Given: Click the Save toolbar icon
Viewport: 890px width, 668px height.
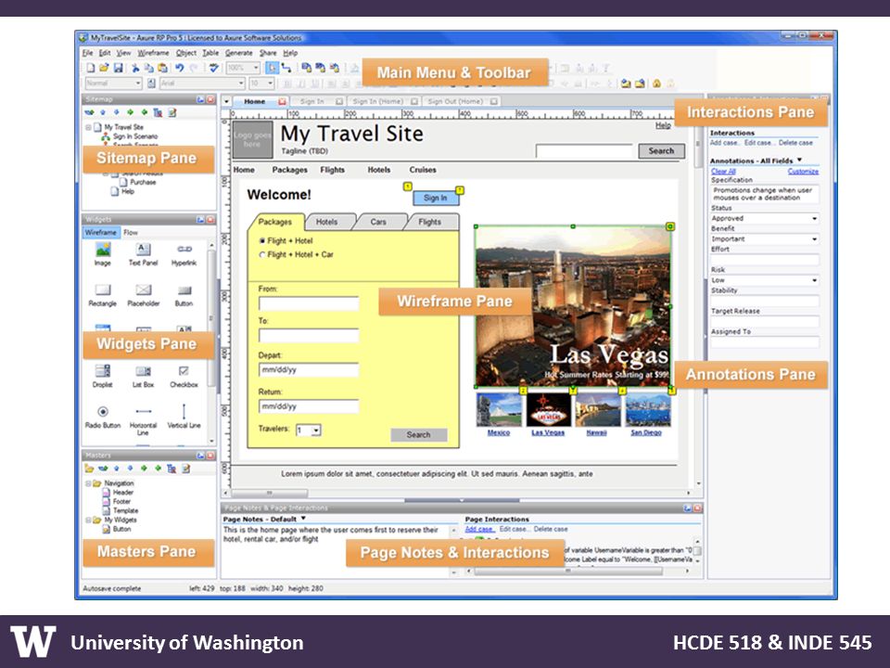Looking at the screenshot, I should pos(118,68).
